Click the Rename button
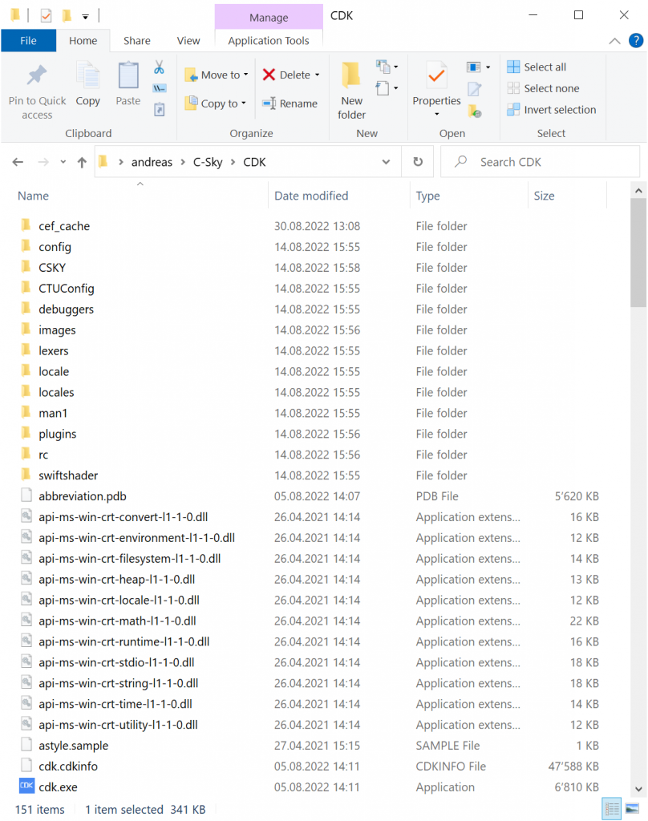Image resolution: width=648 pixels, height=821 pixels. click(x=290, y=103)
